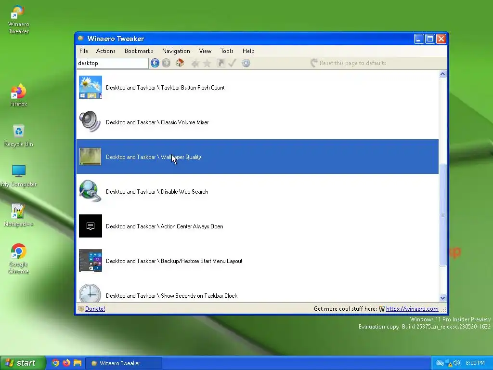493x370 pixels.
Task: Click the apply checkmark toolbar icon
Action: (x=232, y=63)
